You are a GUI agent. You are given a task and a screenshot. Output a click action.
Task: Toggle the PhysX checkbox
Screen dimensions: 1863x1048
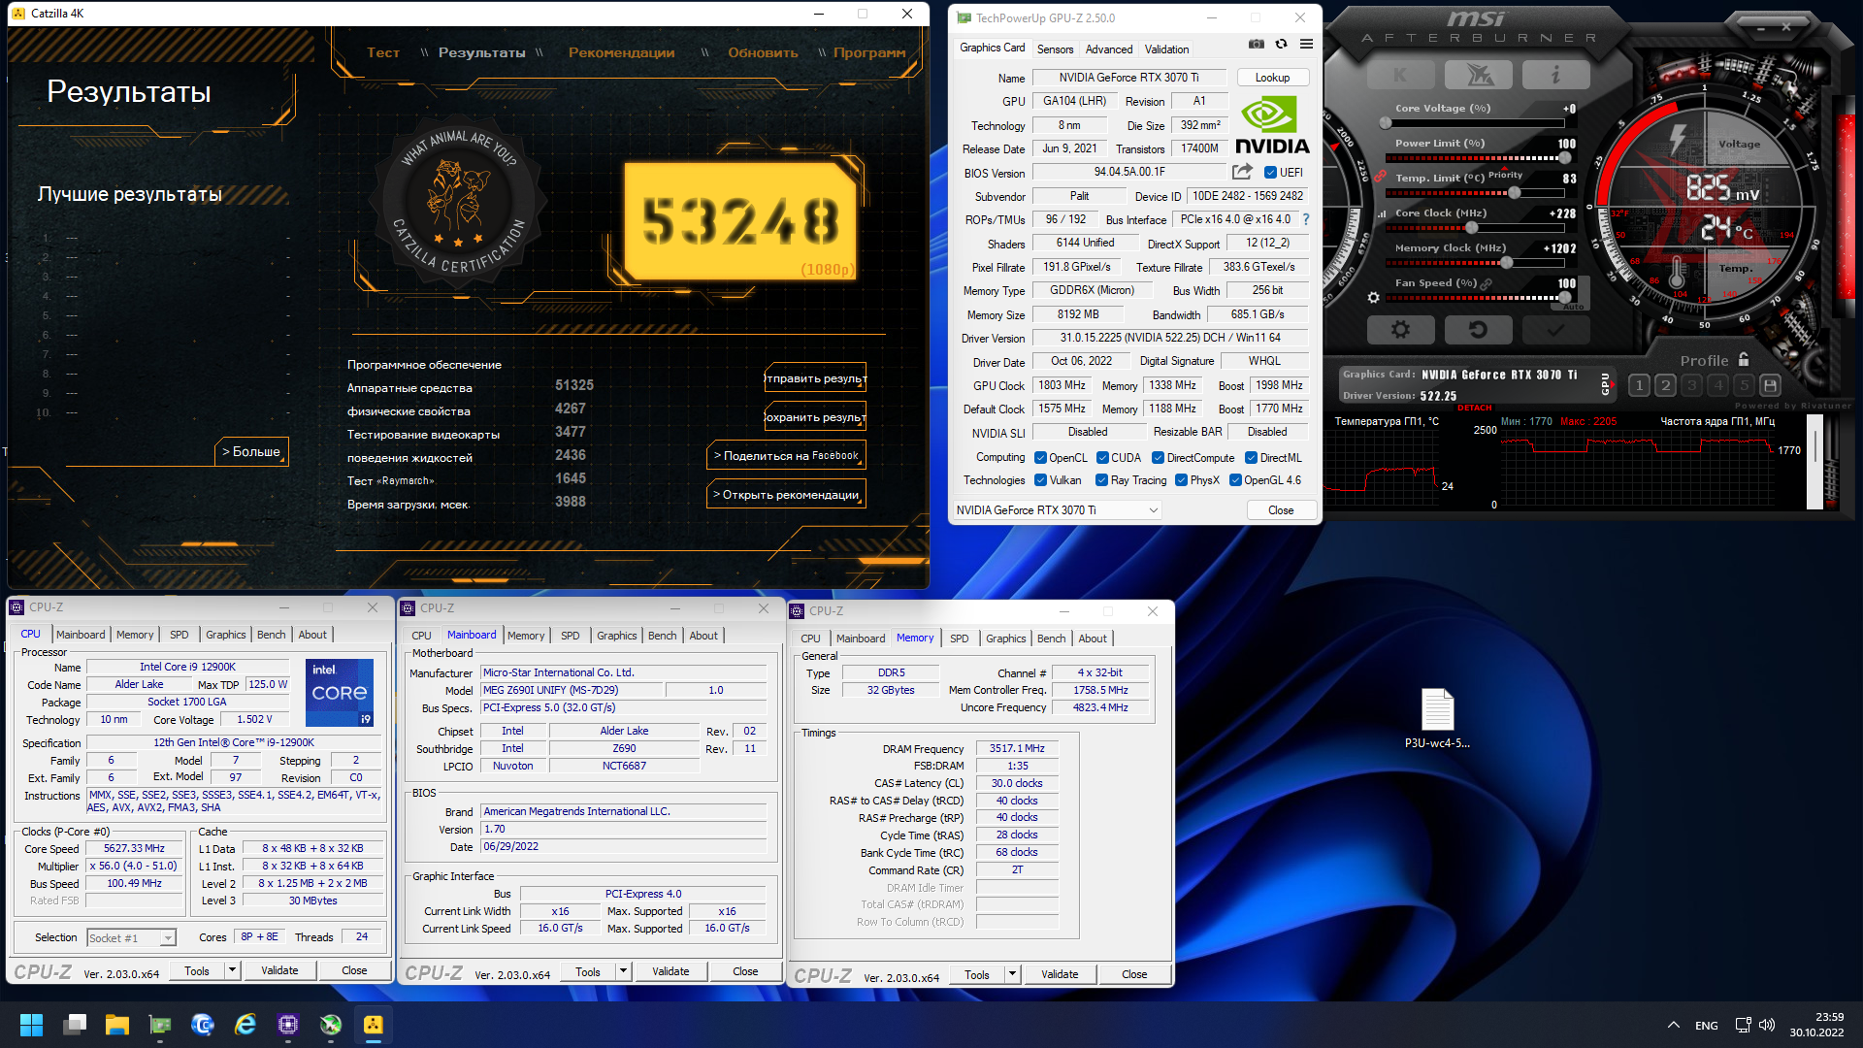(x=1181, y=480)
